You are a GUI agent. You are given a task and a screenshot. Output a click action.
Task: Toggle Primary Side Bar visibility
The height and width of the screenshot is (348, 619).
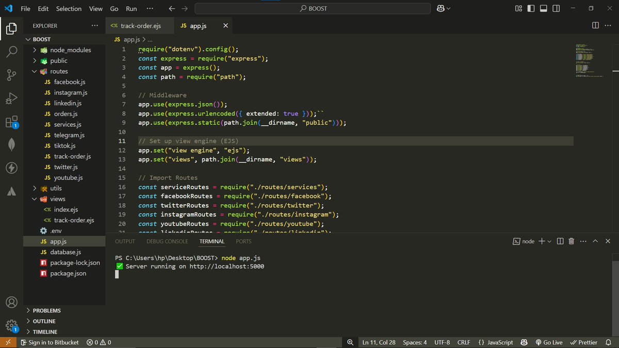pos(531,8)
